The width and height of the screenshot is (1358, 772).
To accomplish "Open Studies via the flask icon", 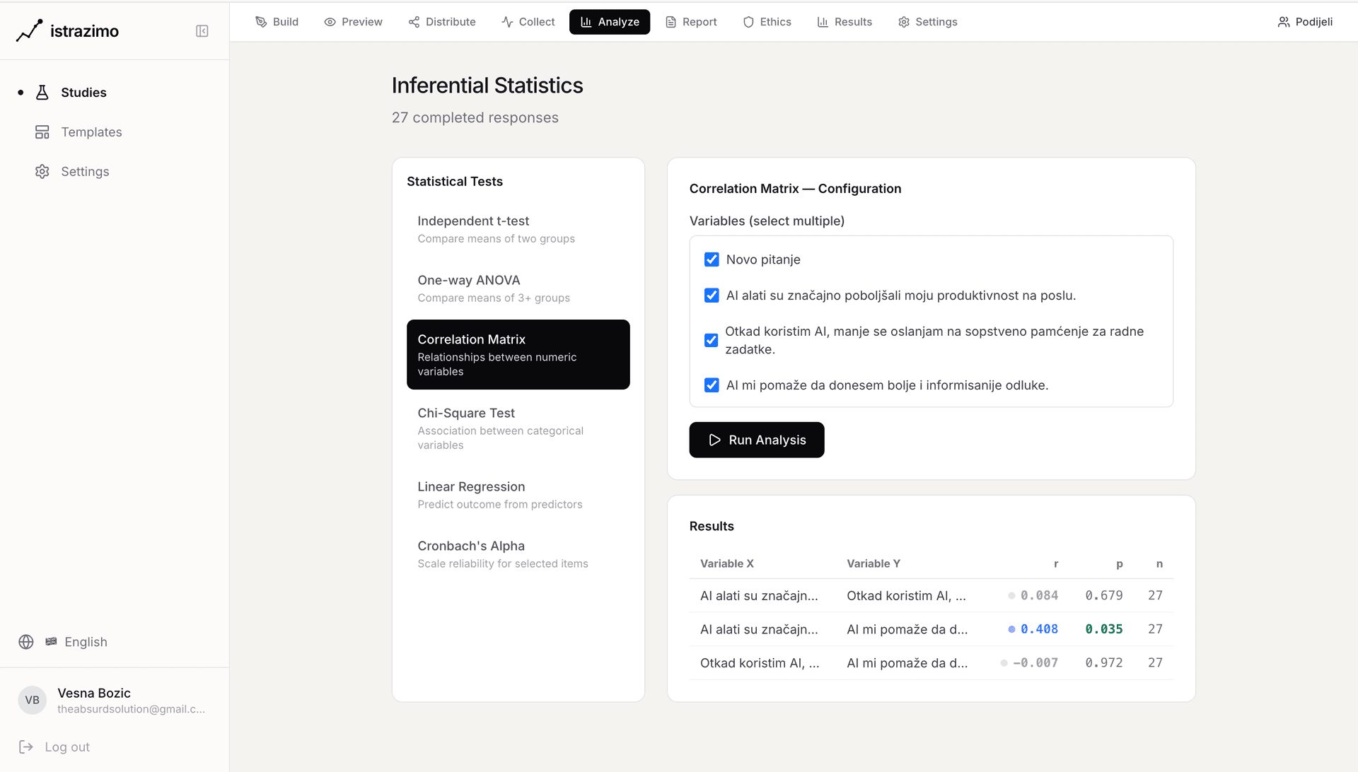I will pyautogui.click(x=42, y=93).
